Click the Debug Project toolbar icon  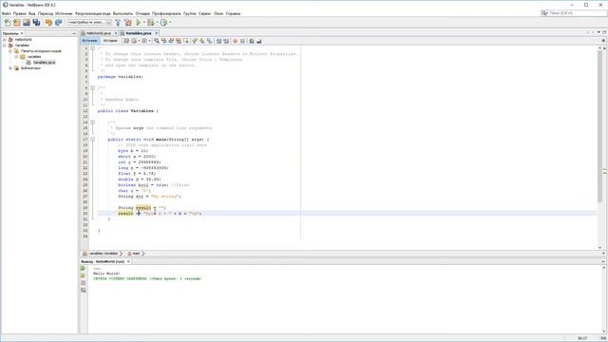tap(150, 23)
